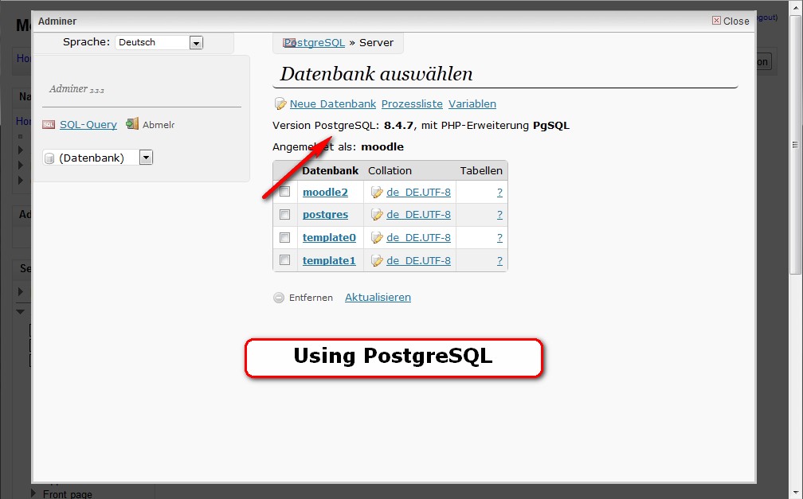
Task: Click the table count ? for moodle2
Action: [x=499, y=193]
